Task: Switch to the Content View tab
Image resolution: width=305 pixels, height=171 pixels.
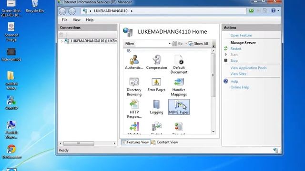Action: click(x=164, y=142)
